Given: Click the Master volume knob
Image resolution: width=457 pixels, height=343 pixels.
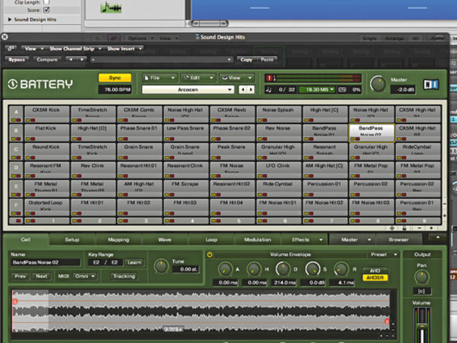Looking at the screenshot, I should tap(378, 84).
